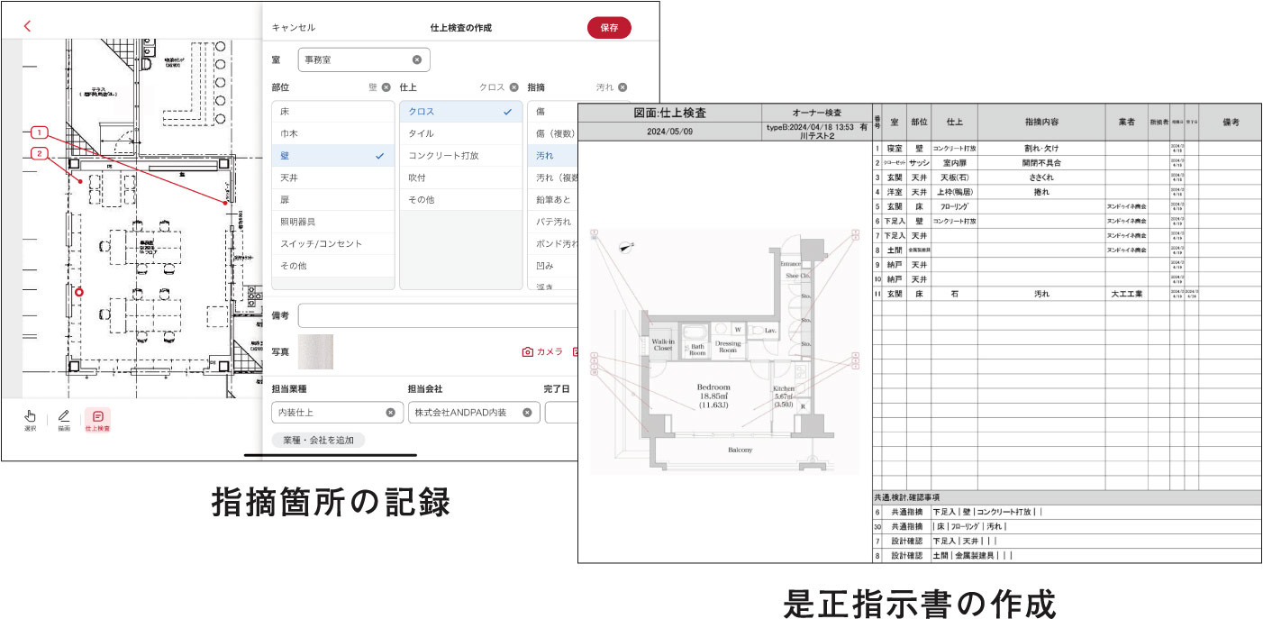The height and width of the screenshot is (619, 1263).
Task: Tap the 保存 save button
Action: pyautogui.click(x=609, y=27)
